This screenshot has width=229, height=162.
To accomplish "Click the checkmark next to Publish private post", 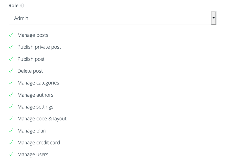I will (x=11, y=47).
